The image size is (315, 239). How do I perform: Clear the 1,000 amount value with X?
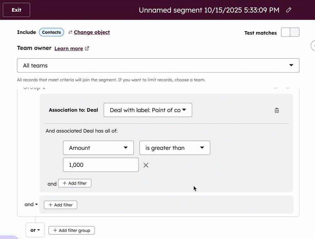[x=146, y=165]
